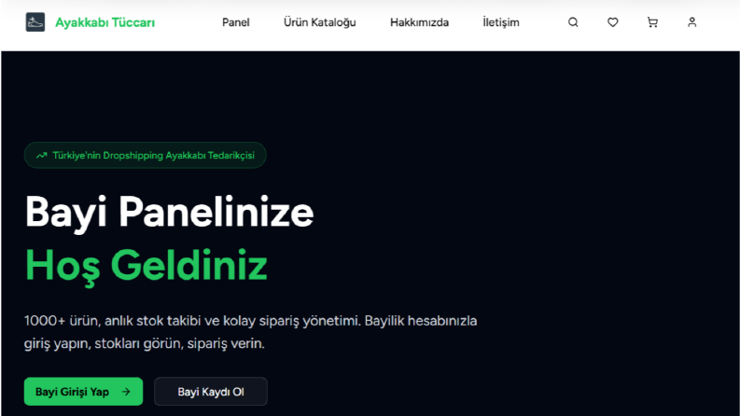Open the search icon in header
740x416 pixels.
coord(573,22)
